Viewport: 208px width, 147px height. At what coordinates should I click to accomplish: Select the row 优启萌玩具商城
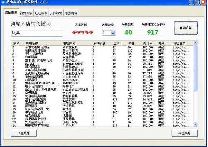(x=36, y=96)
